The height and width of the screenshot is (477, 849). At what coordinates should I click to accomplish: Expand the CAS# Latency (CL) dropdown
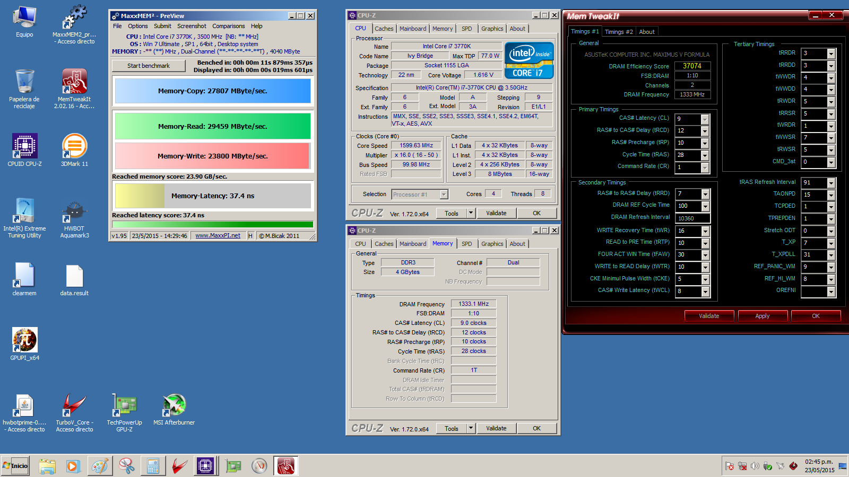click(x=705, y=119)
